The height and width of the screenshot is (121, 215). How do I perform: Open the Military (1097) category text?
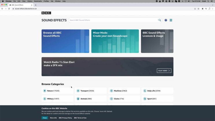pyautogui.click(x=53, y=99)
